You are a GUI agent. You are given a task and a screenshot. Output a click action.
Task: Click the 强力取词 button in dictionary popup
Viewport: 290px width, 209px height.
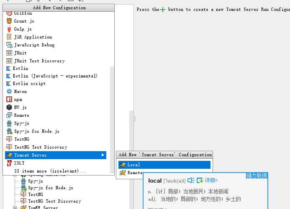pyautogui.click(x=257, y=175)
